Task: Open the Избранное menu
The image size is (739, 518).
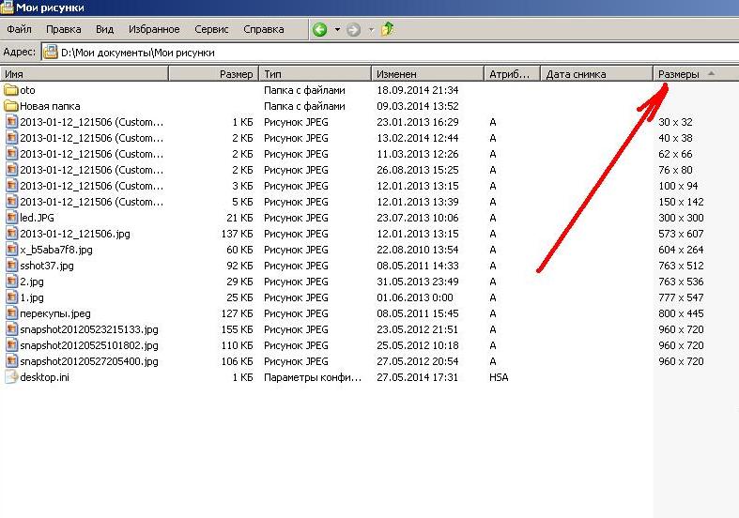Action: (154, 29)
